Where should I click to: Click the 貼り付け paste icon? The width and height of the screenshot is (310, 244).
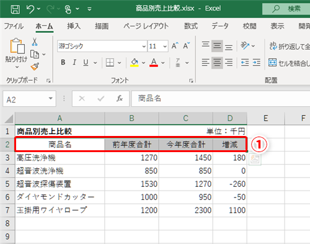click(17, 46)
